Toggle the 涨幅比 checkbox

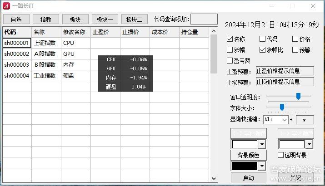(x=263, y=50)
